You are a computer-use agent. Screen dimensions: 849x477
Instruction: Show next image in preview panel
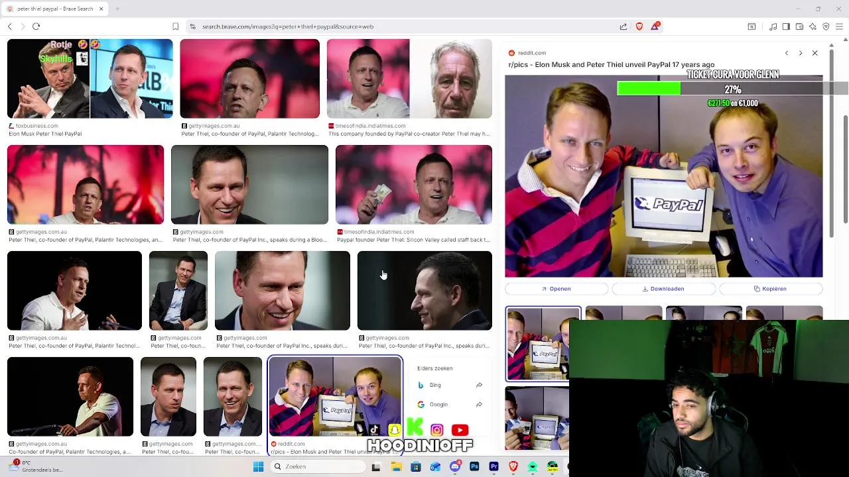click(x=801, y=53)
